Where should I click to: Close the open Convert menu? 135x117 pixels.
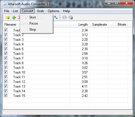point(27,11)
